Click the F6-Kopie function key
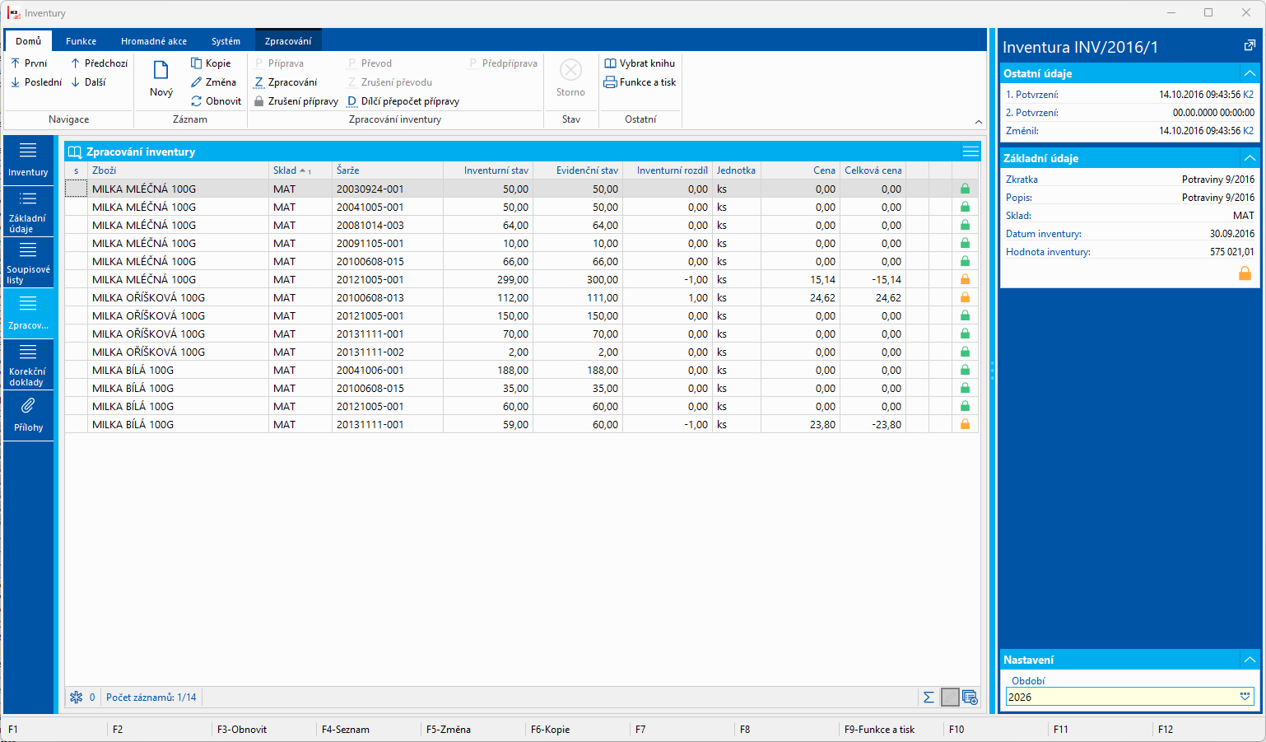Image resolution: width=1266 pixels, height=742 pixels. tap(551, 730)
